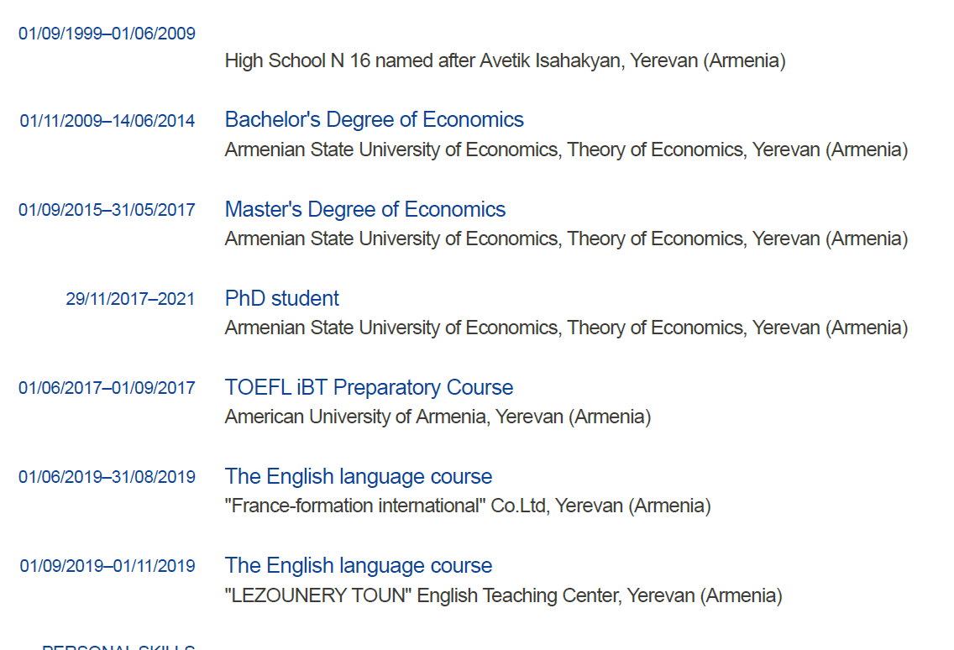Image resolution: width=954 pixels, height=650 pixels.
Task: Select the PhD student title
Action: click(x=281, y=298)
